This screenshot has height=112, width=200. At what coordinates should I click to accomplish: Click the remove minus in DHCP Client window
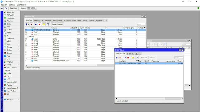point(120,58)
